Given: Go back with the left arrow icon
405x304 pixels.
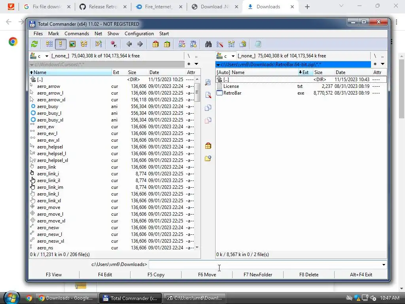Looking at the screenshot, I should (129, 44).
